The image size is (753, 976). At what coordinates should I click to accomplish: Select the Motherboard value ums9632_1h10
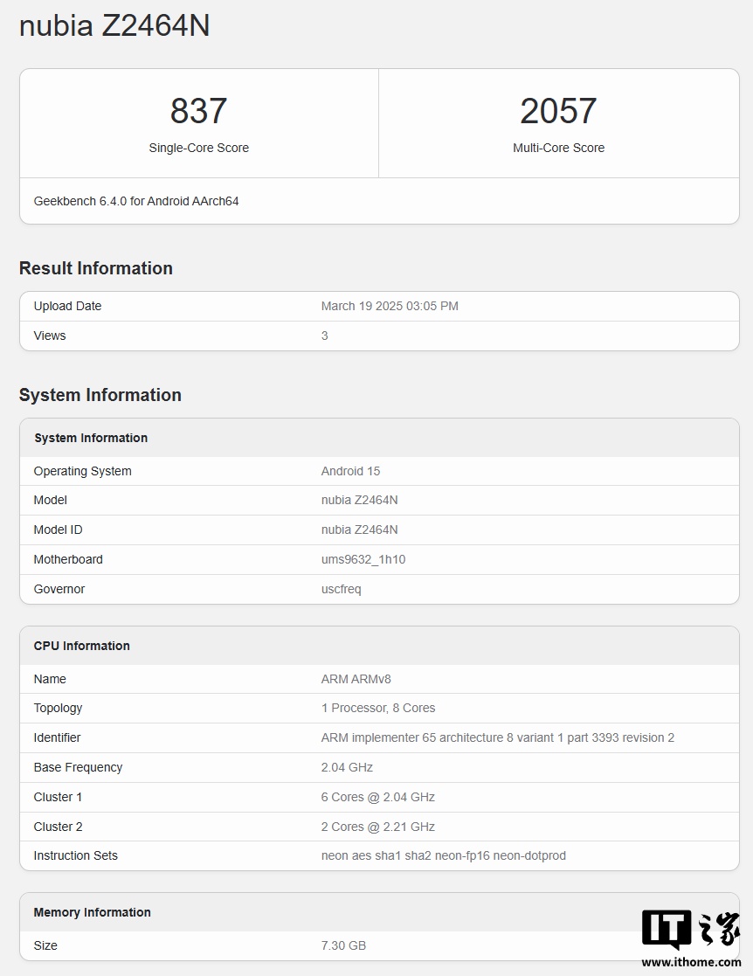tap(363, 559)
